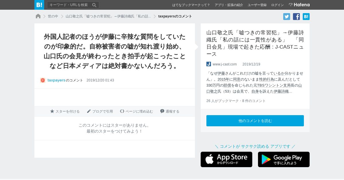This screenshot has height=180, width=344.
Task: Click the ログイン link
Action: point(277,5)
